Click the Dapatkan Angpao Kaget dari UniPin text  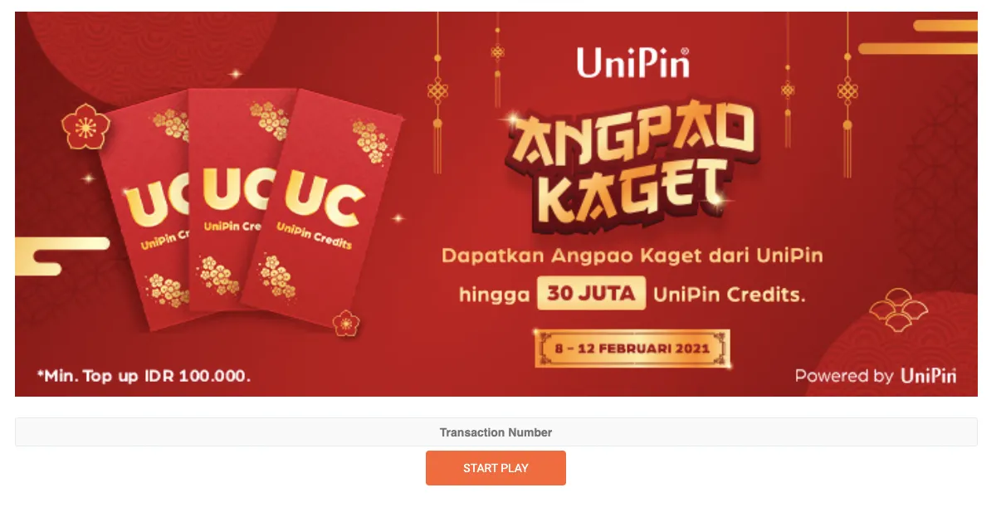(x=632, y=256)
